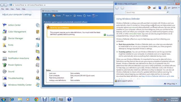Click Print icon in Help and Support
181x102 pixels.
(154, 8)
